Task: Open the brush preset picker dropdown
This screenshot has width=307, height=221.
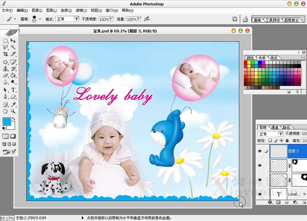Action: [x=40, y=19]
